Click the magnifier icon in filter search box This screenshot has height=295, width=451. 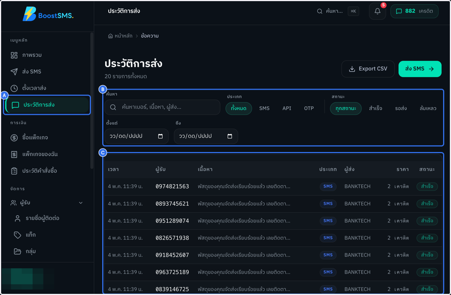pyautogui.click(x=113, y=107)
